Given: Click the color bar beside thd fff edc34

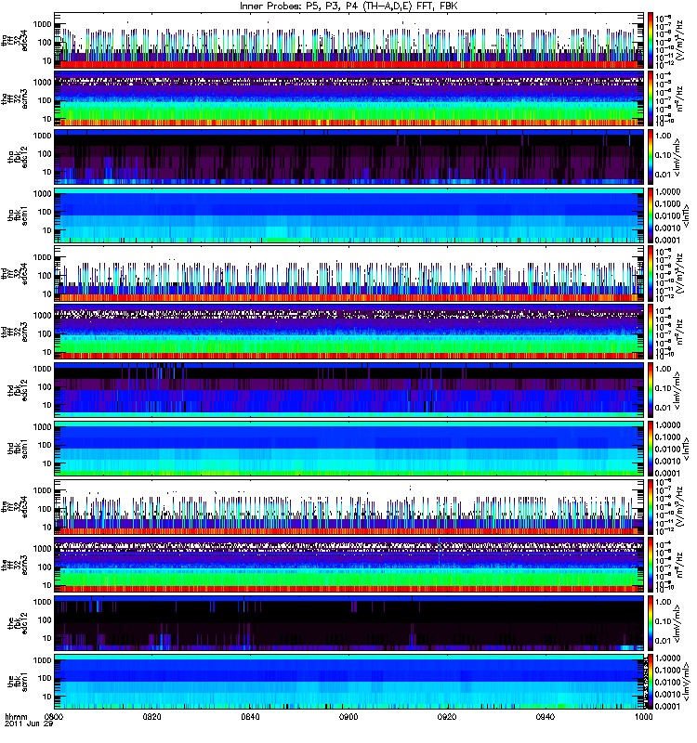Looking at the screenshot, I should point(651,273).
